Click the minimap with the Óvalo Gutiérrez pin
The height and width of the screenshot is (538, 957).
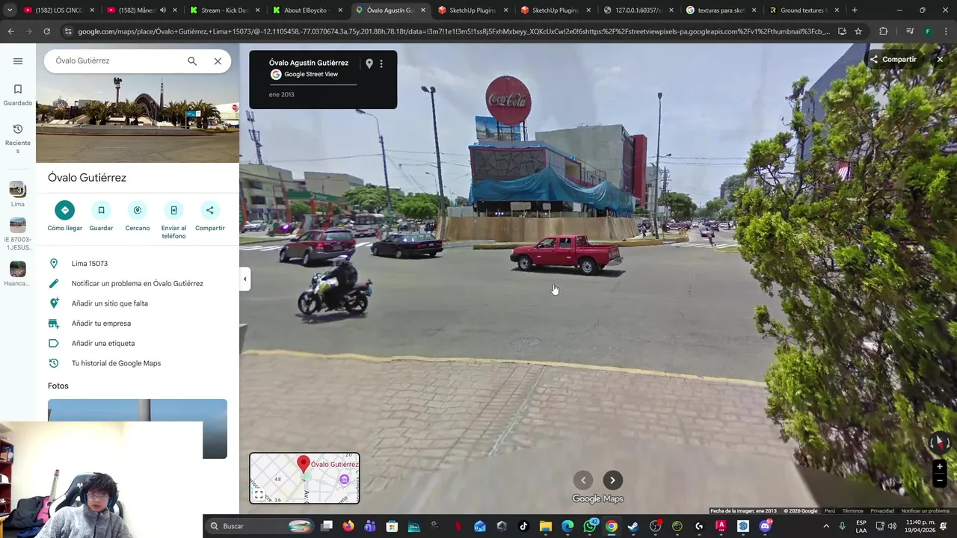coord(304,478)
